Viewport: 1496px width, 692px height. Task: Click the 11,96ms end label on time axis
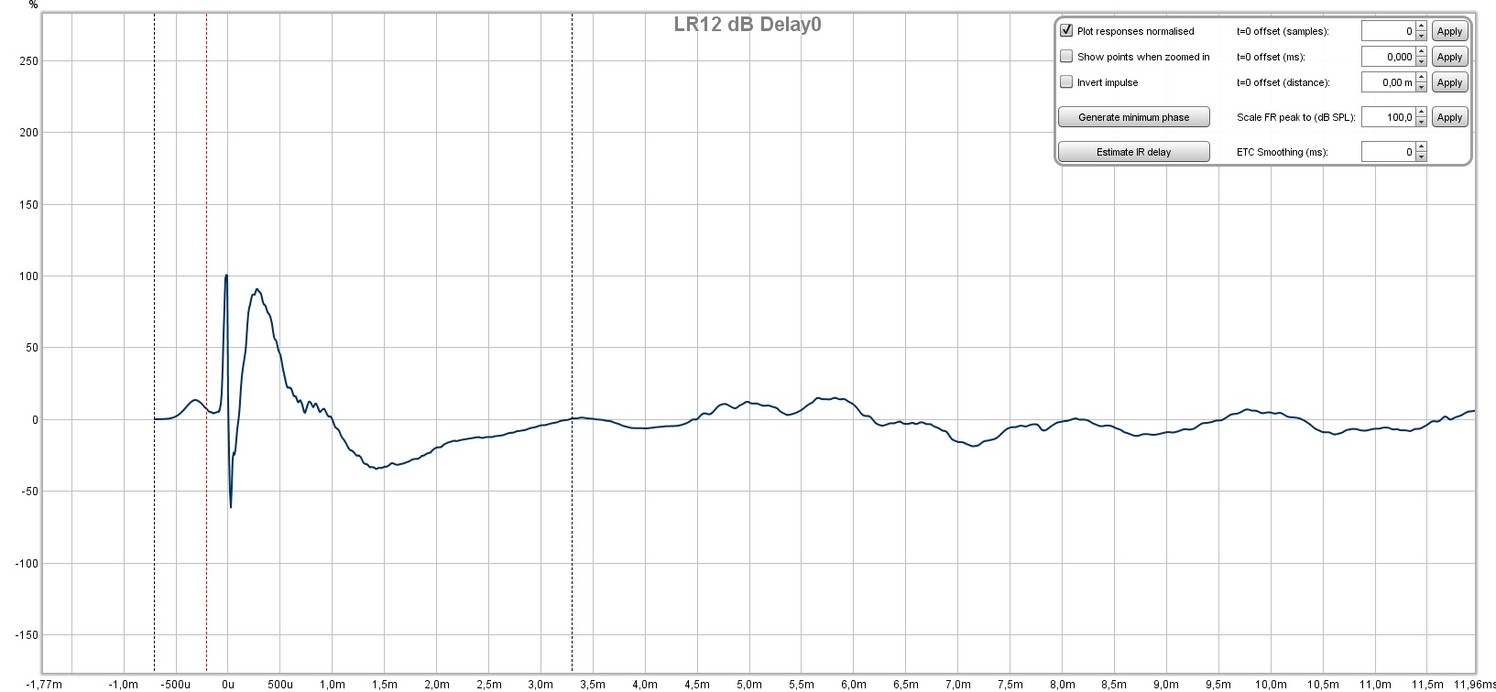click(x=1473, y=684)
